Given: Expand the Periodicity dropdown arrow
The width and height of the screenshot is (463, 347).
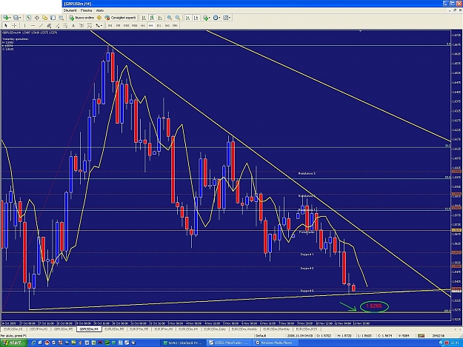Looking at the screenshot, I should pos(220,18).
